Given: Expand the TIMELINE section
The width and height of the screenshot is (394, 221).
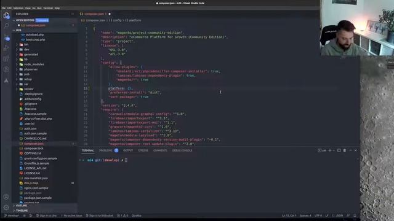Looking at the screenshot, I should click(22, 211).
